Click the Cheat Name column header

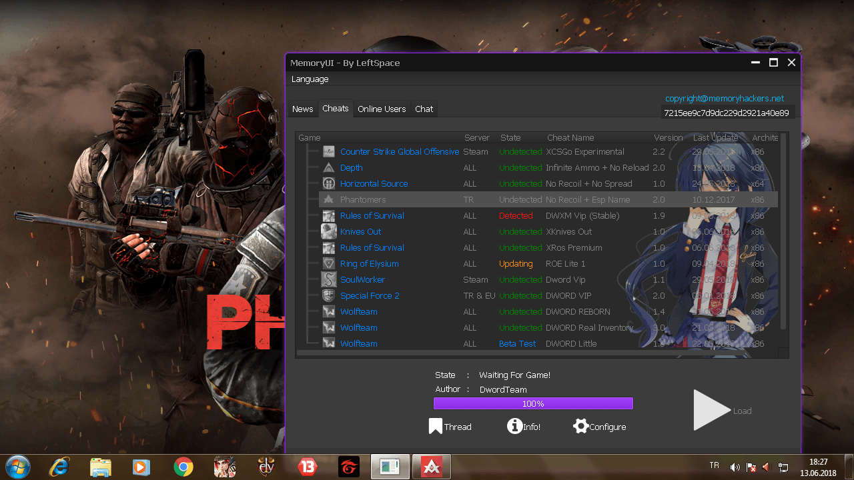tap(570, 138)
